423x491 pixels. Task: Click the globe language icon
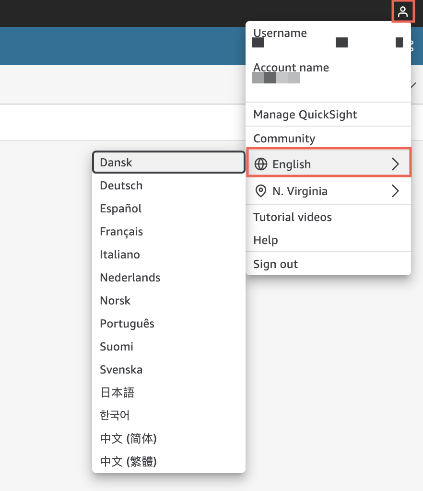(260, 164)
